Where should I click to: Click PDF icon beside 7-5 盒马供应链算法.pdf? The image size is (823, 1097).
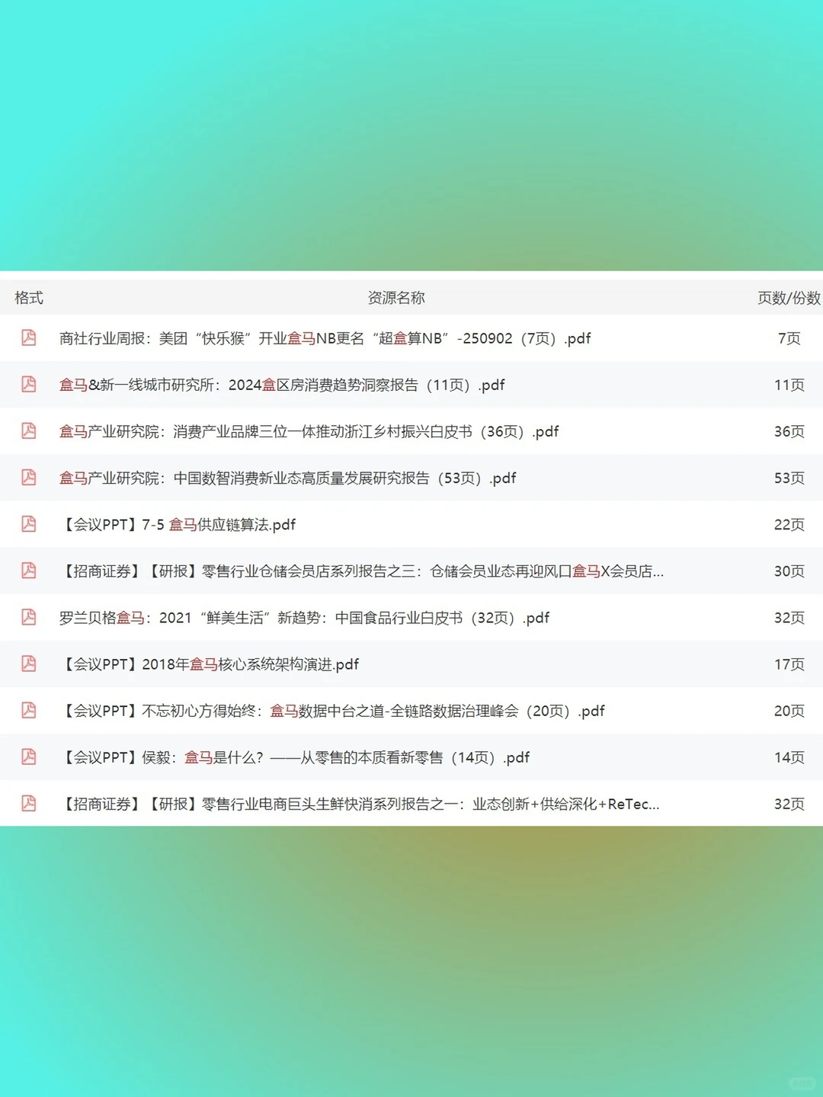(29, 523)
